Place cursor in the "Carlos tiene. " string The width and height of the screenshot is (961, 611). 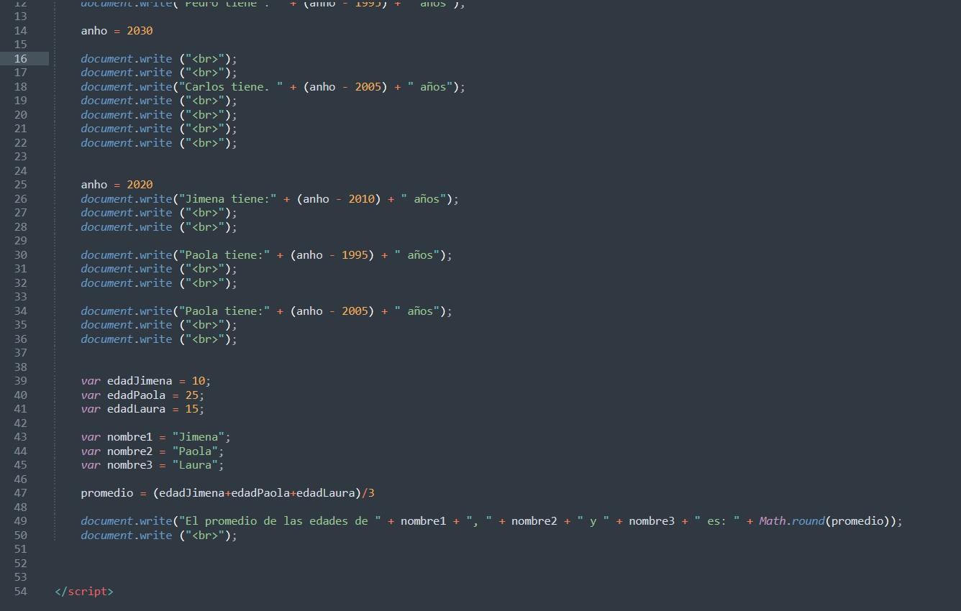231,87
